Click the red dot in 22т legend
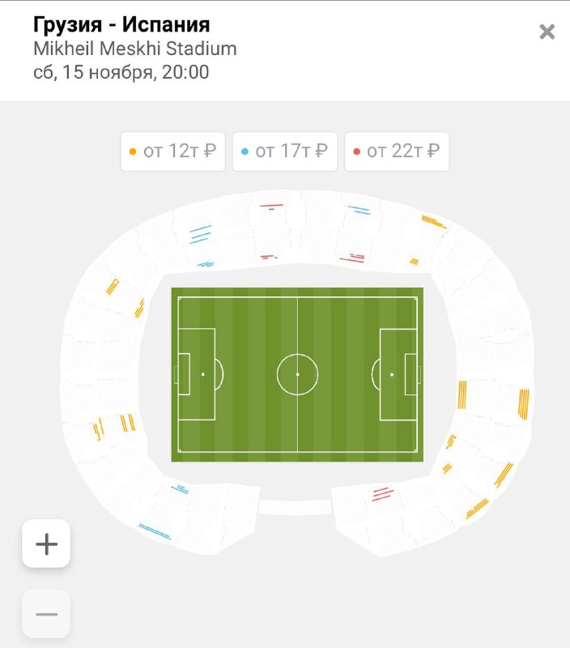The image size is (570, 648). [x=357, y=151]
